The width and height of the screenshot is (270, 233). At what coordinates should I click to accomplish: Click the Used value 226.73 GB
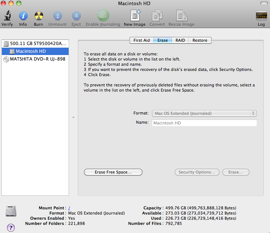[201, 218]
